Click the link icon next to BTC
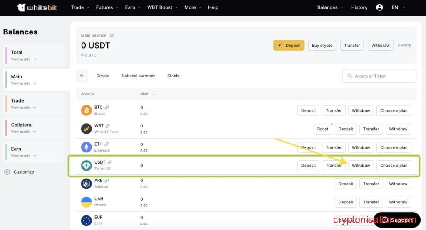This screenshot has width=426, height=230. 106,108
